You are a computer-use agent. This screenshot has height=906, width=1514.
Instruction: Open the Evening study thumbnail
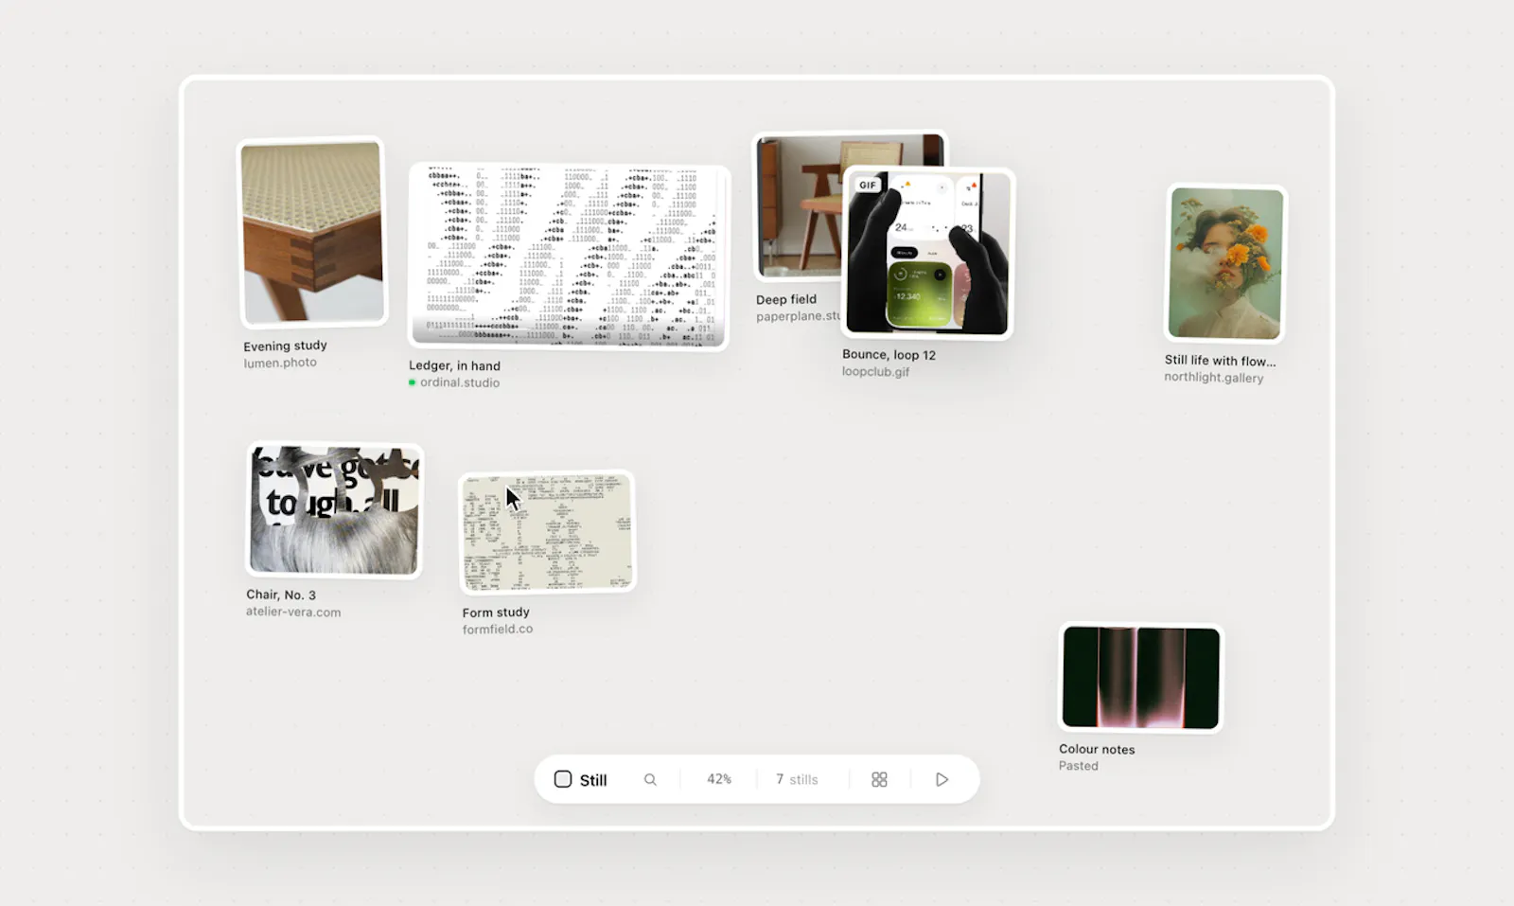(x=312, y=233)
